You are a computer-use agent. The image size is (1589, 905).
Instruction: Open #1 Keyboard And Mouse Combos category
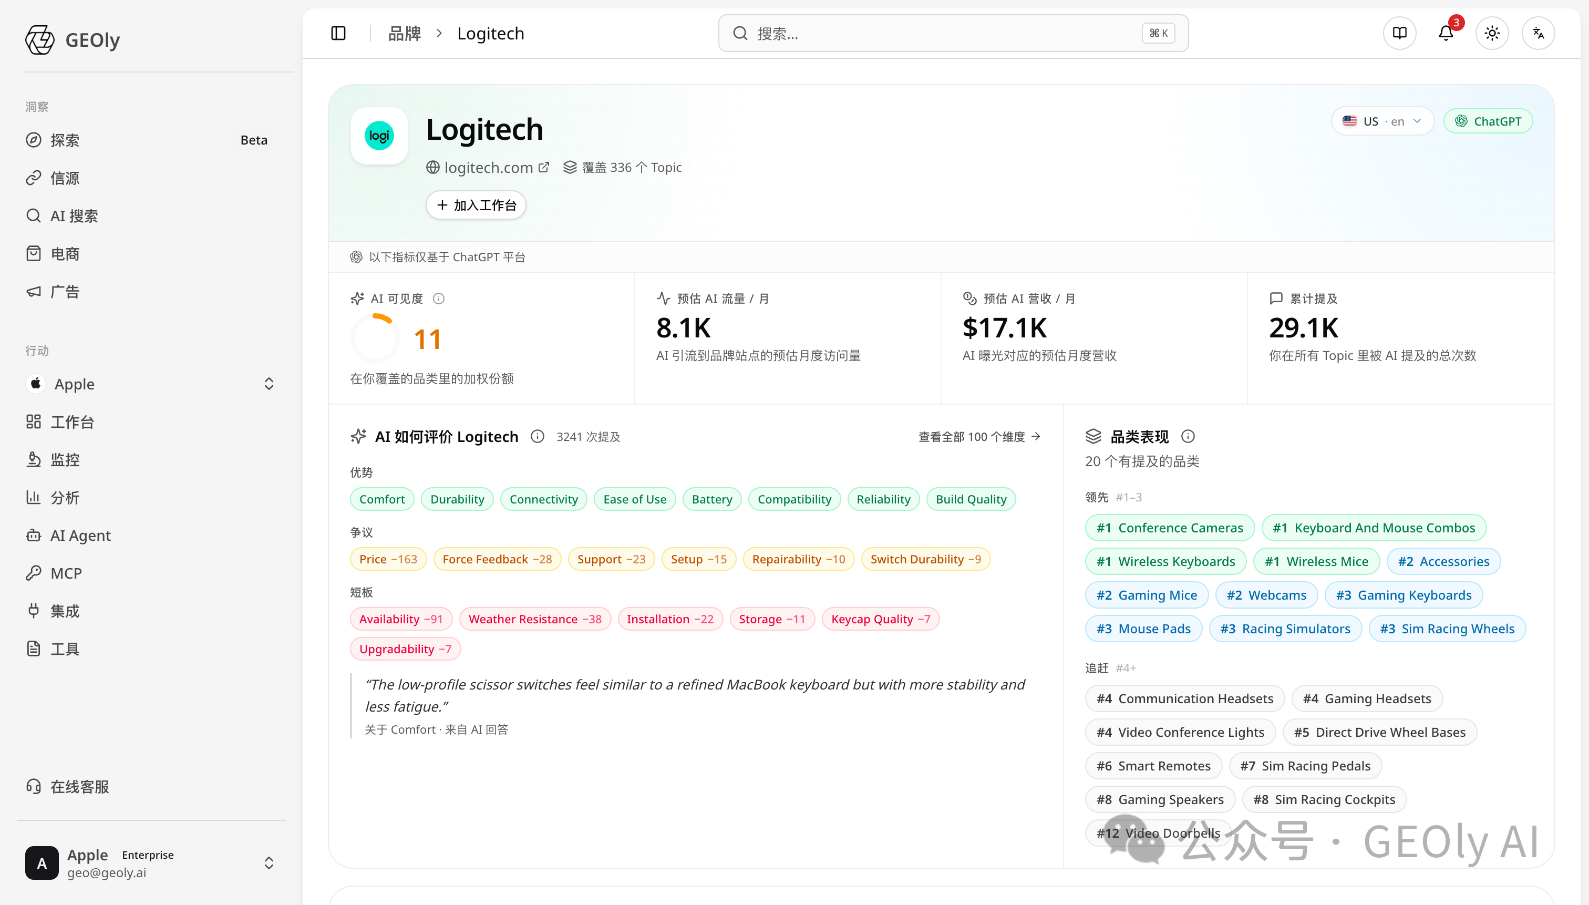point(1374,528)
